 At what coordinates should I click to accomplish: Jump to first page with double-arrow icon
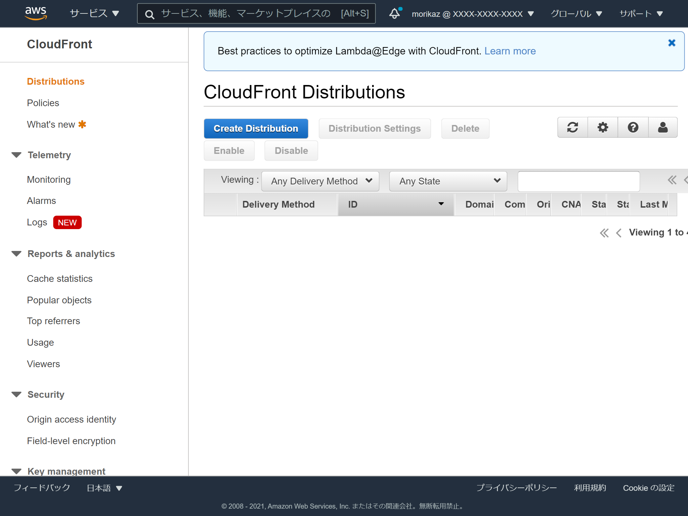click(604, 232)
